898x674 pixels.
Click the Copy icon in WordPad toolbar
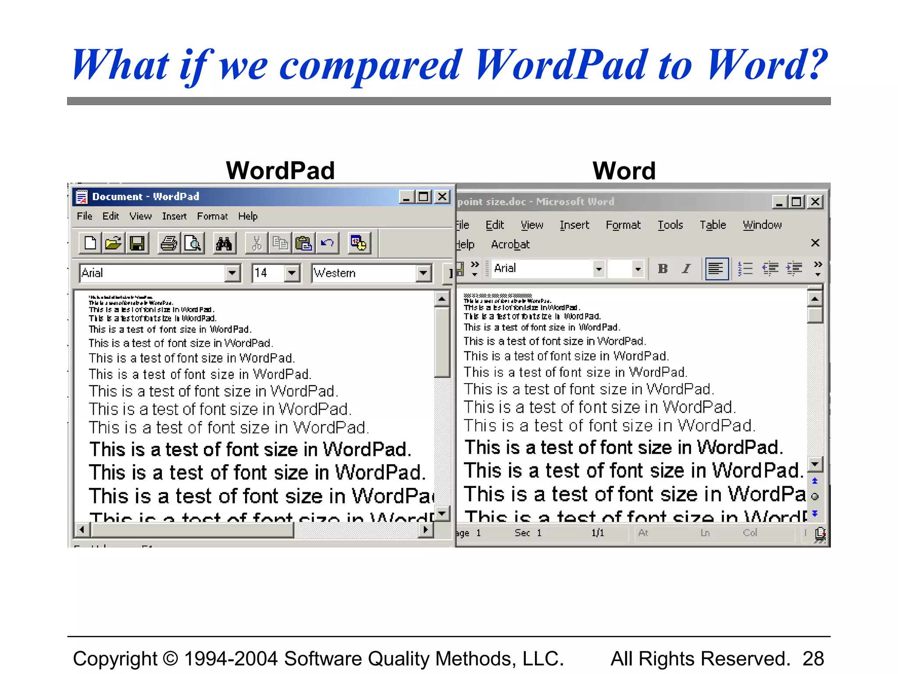tap(280, 243)
